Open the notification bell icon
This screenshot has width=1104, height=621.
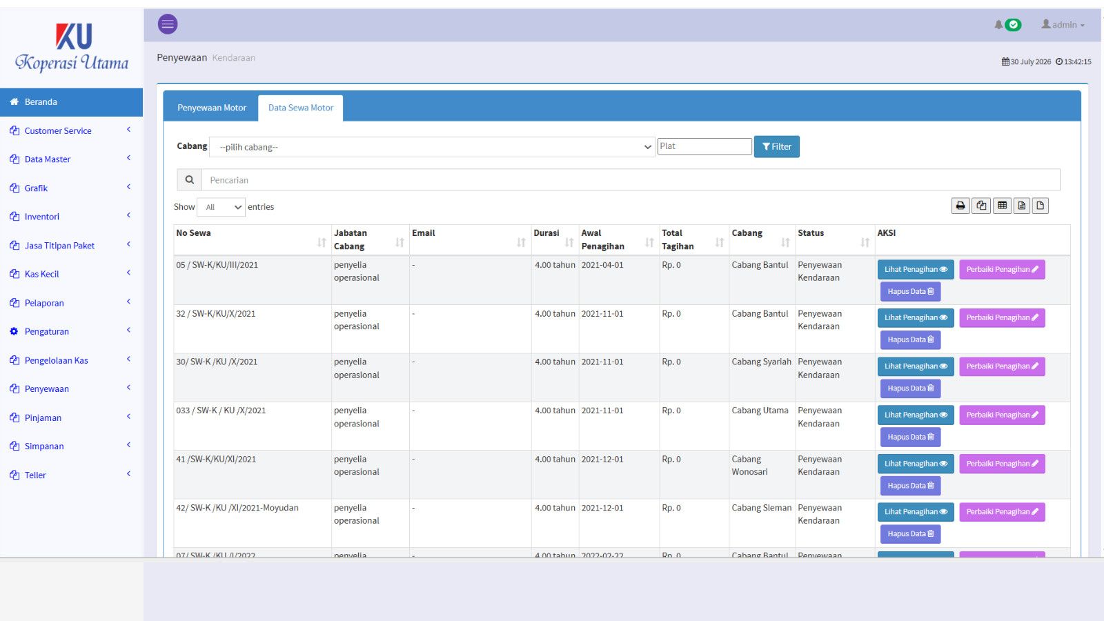998,25
